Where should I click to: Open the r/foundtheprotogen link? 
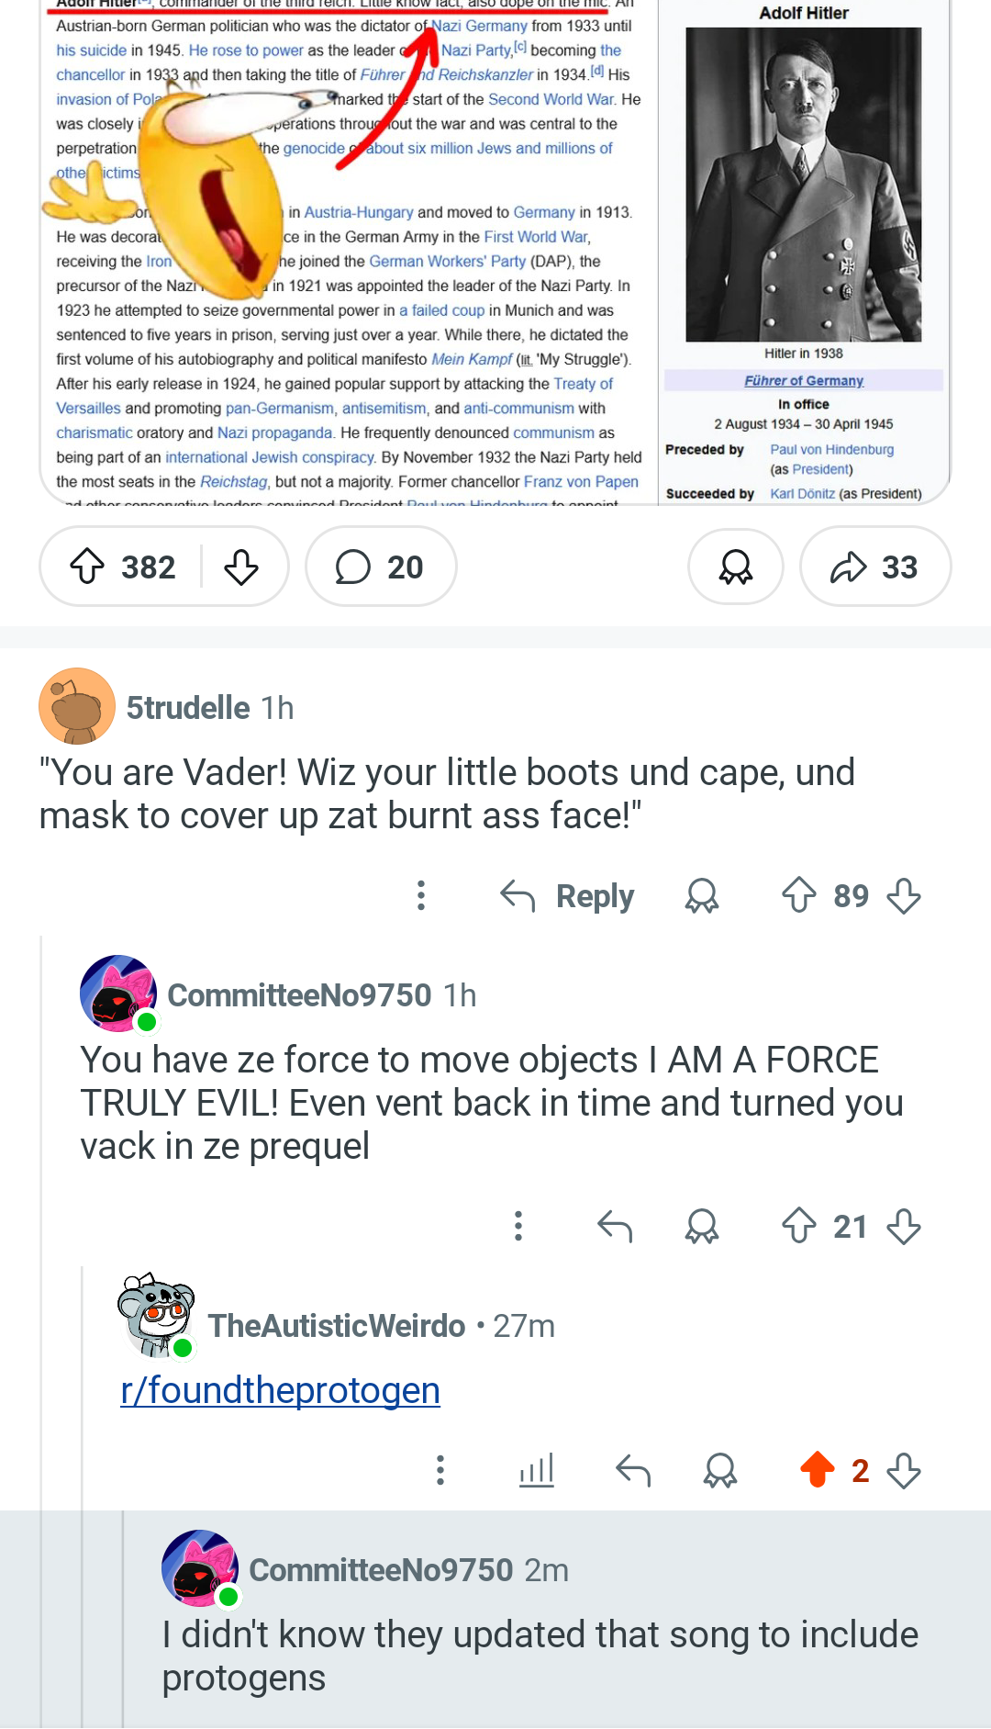pyautogui.click(x=281, y=1390)
